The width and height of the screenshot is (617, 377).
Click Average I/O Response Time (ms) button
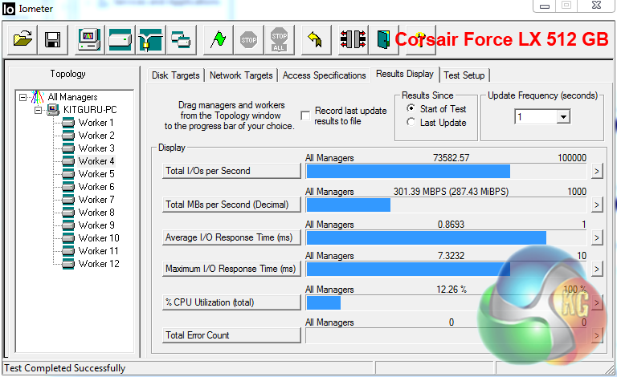pos(231,237)
